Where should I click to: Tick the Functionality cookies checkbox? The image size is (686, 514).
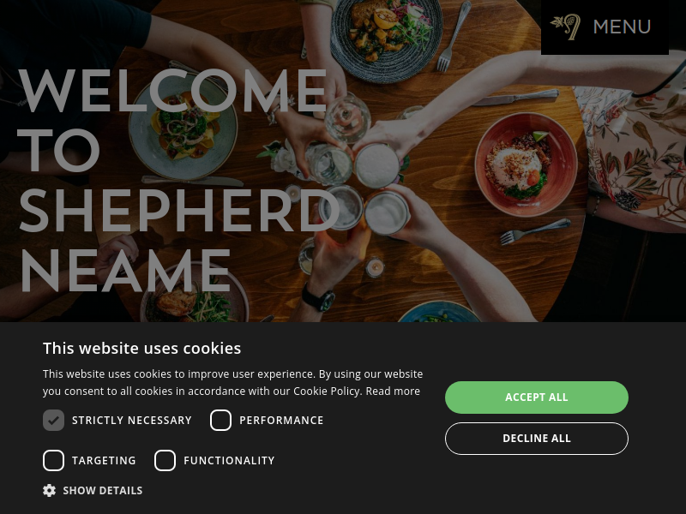pyautogui.click(x=165, y=460)
